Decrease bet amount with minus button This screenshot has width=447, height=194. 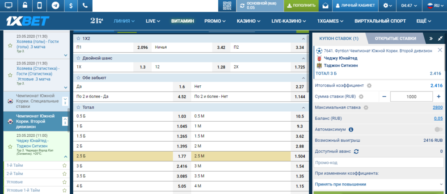384,97
